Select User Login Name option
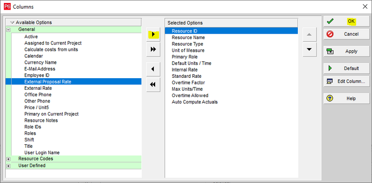The height and width of the screenshot is (183, 372). click(x=42, y=153)
